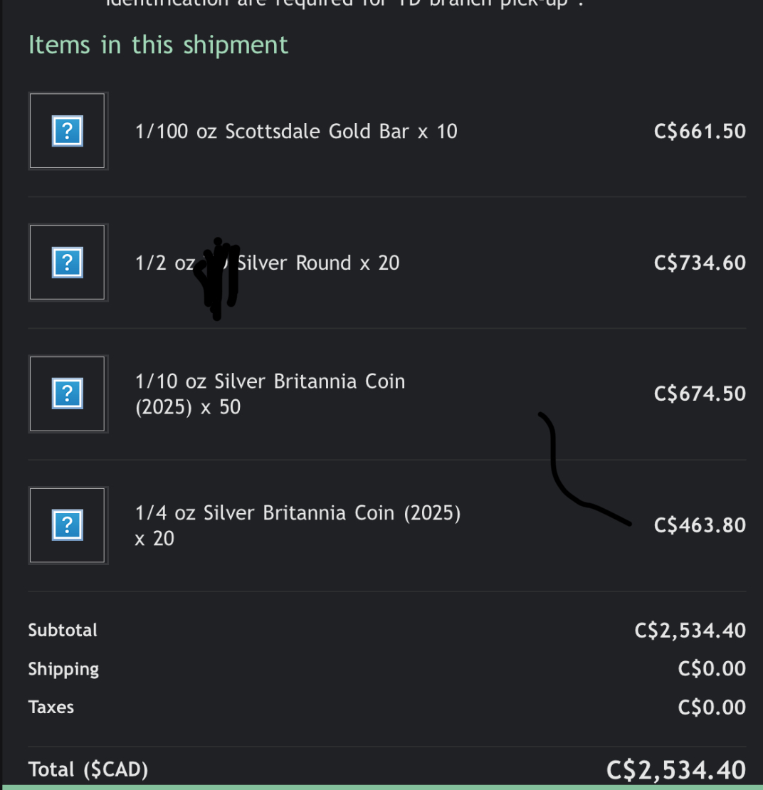
Task: Click the placeholder icon for 1/4 oz Britannia
Action: (x=68, y=525)
